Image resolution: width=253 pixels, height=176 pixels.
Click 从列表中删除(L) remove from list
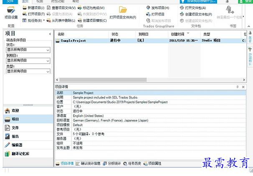61,20
